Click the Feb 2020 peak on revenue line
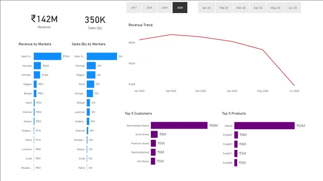The image size is (323, 181). click(x=171, y=35)
